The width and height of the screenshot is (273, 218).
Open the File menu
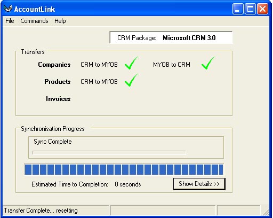pos(10,21)
